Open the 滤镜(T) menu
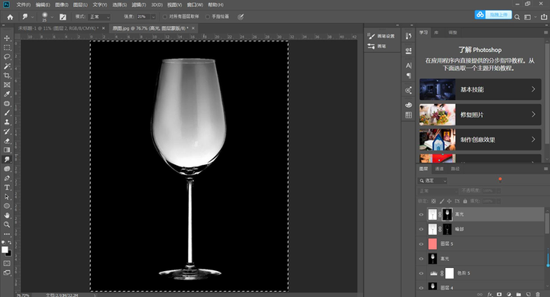This screenshot has width=550, height=297. 138,5
